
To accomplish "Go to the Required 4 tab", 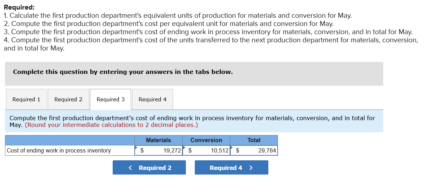I will [x=152, y=100].
